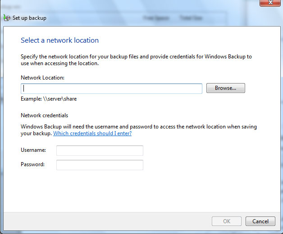Click the 'Username:' label
The height and width of the screenshot is (234, 283).
coord(33,150)
